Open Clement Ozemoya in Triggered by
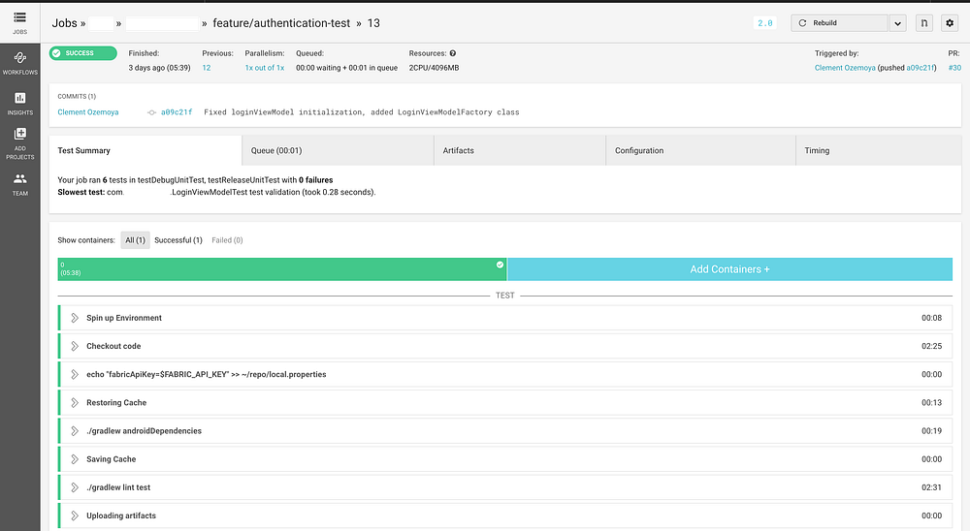Viewport: 970px width, 531px height. [845, 68]
